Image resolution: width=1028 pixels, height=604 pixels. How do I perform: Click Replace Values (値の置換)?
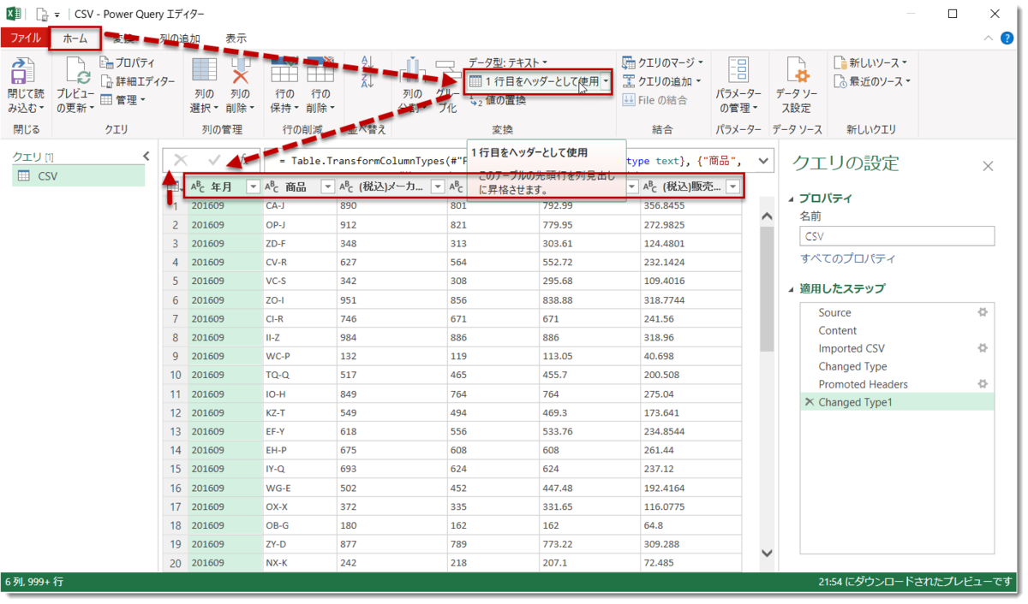(497, 100)
